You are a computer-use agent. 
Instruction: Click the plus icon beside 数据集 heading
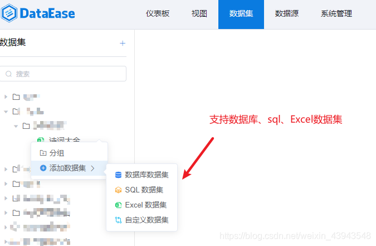123,44
